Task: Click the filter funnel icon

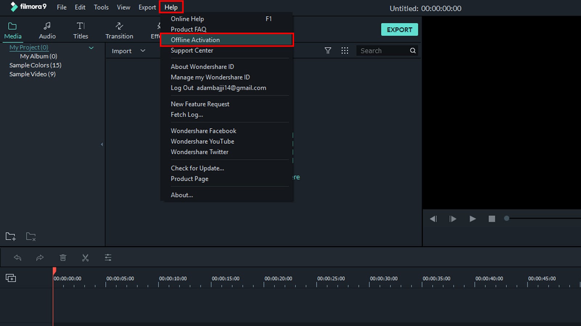Action: [x=328, y=51]
